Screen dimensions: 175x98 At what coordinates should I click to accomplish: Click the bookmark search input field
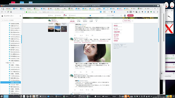(x=11, y=20)
